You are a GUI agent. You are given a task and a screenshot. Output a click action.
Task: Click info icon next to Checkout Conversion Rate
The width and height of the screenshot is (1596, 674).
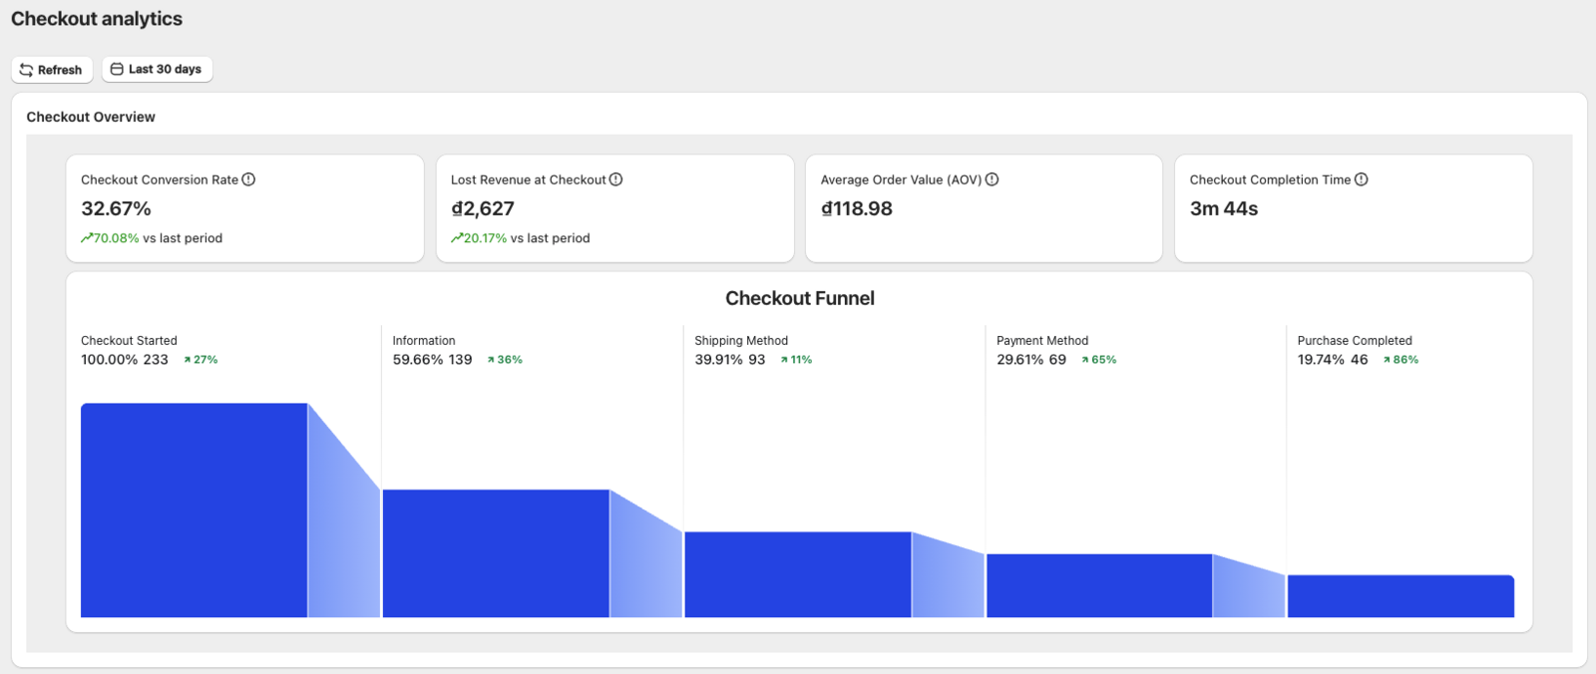coord(248,179)
